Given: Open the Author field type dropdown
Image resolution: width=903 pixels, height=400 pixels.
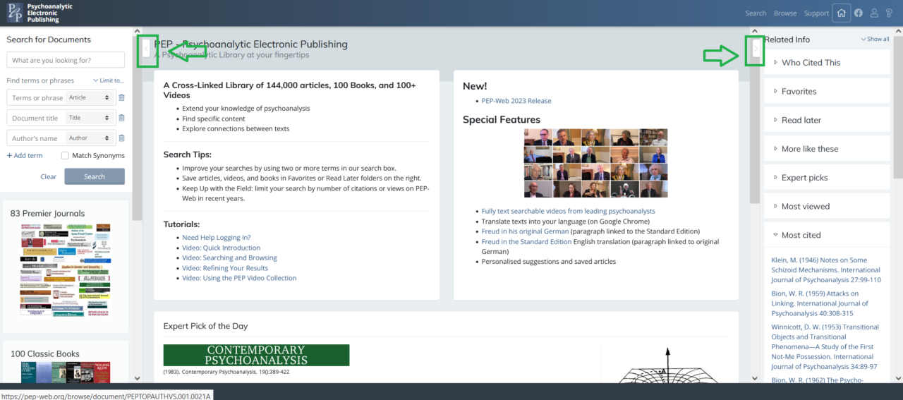Looking at the screenshot, I should pos(89,138).
